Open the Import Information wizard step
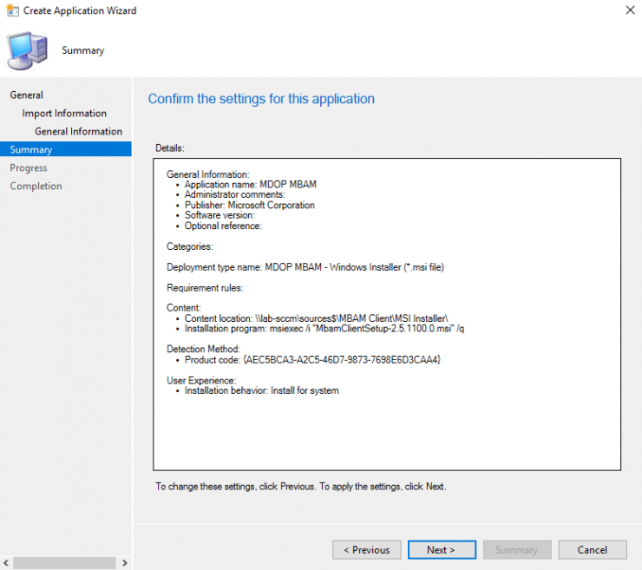Screen dimensions: 642x570 (64, 114)
